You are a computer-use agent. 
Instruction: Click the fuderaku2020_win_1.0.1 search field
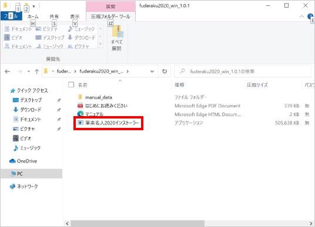[x=243, y=72]
